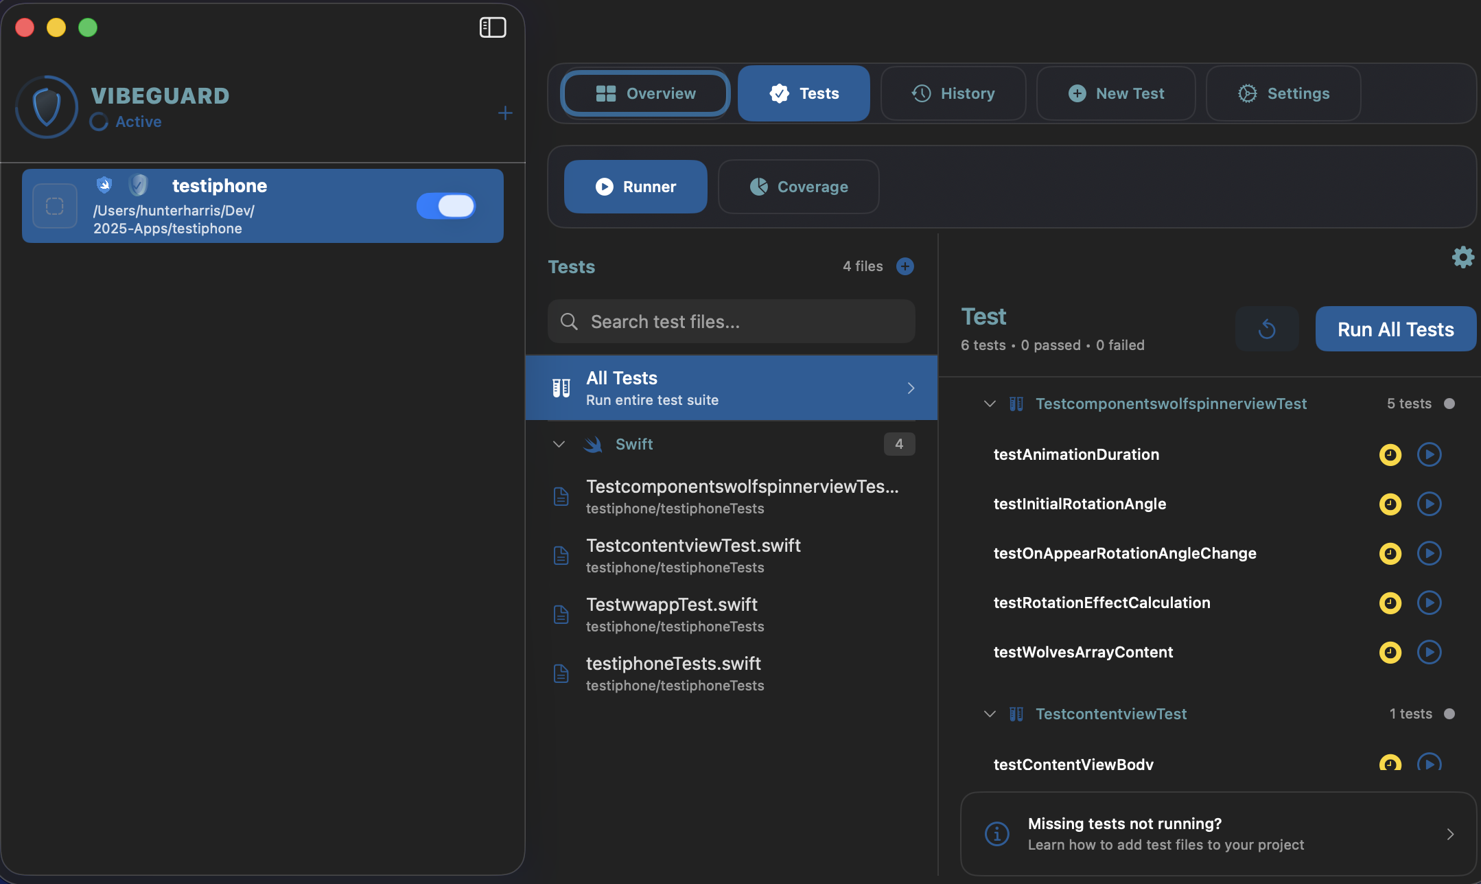This screenshot has height=884, width=1481.
Task: Click the Search test files field
Action: [732, 321]
